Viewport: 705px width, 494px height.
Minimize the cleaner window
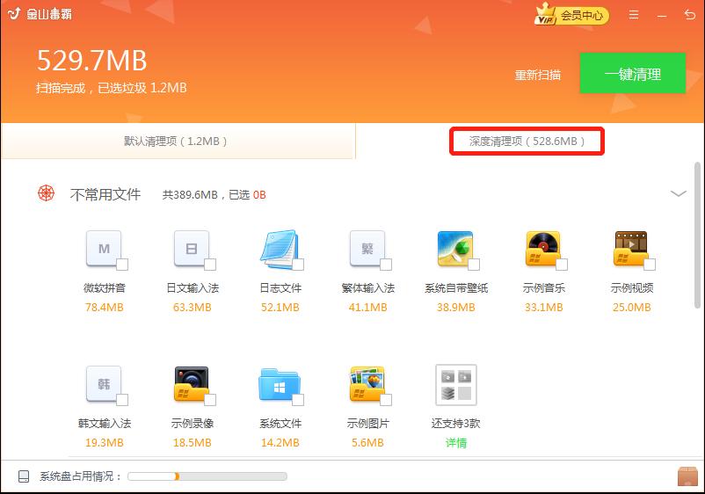(661, 16)
